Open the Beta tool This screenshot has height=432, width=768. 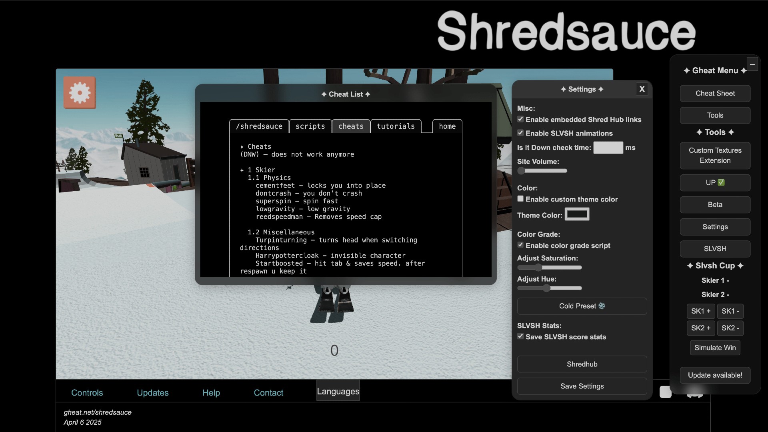[715, 204]
